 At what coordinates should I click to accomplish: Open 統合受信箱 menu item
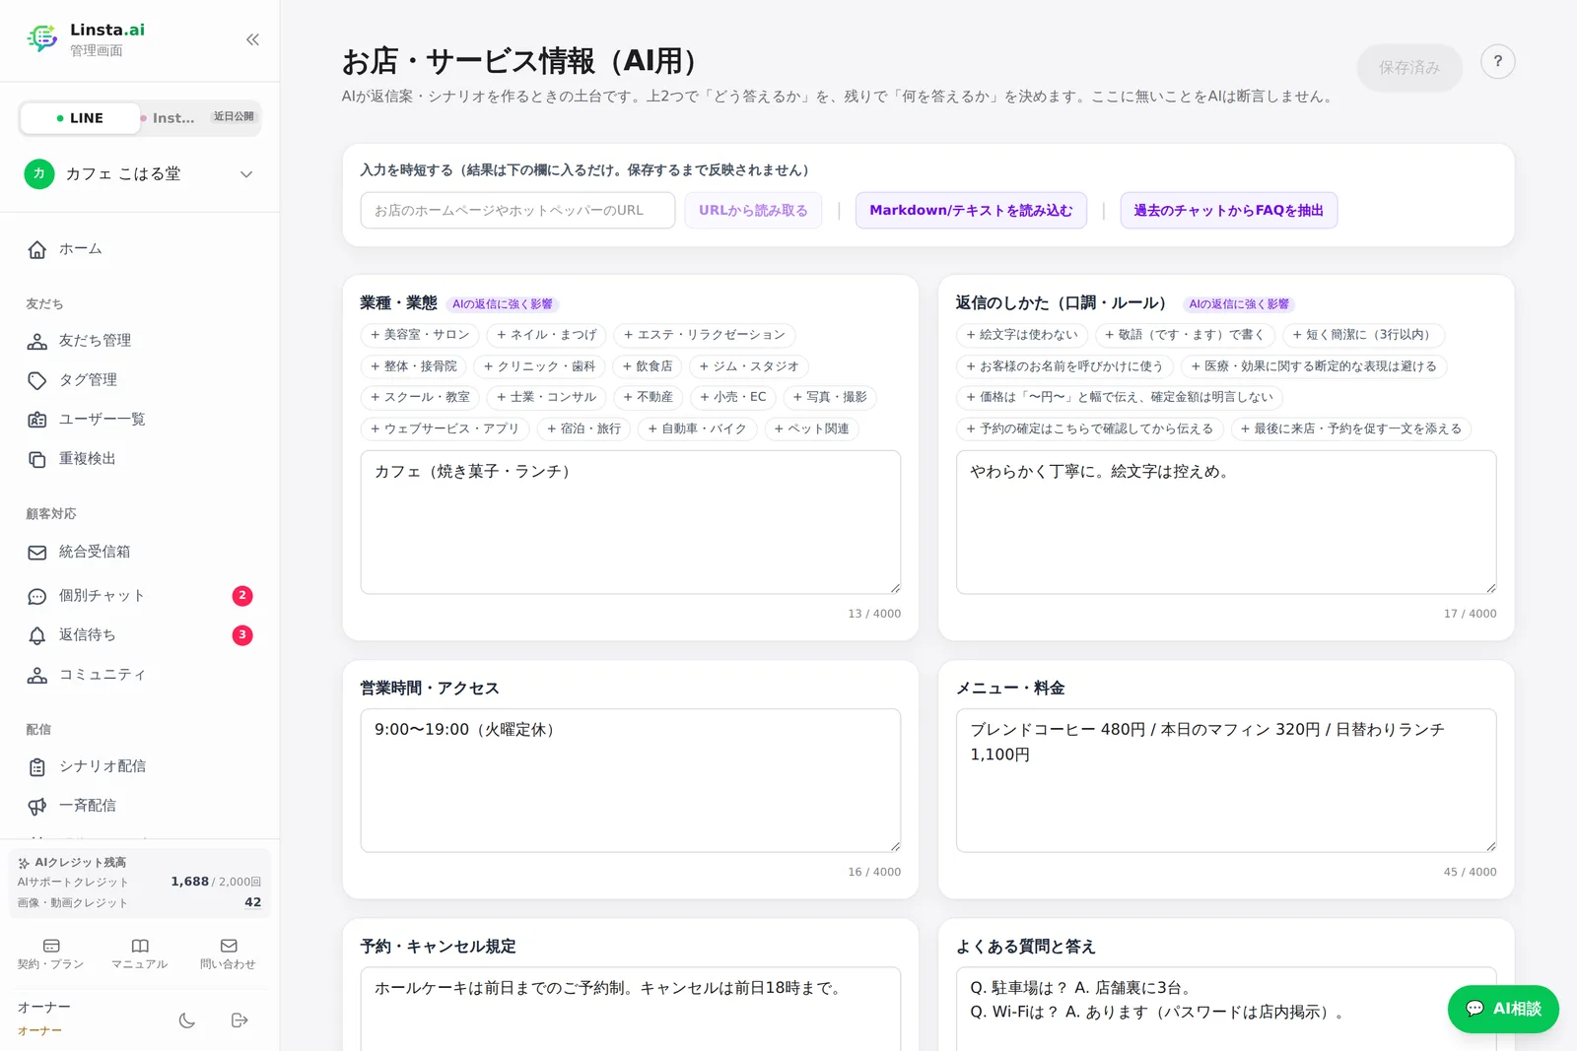[x=140, y=553]
